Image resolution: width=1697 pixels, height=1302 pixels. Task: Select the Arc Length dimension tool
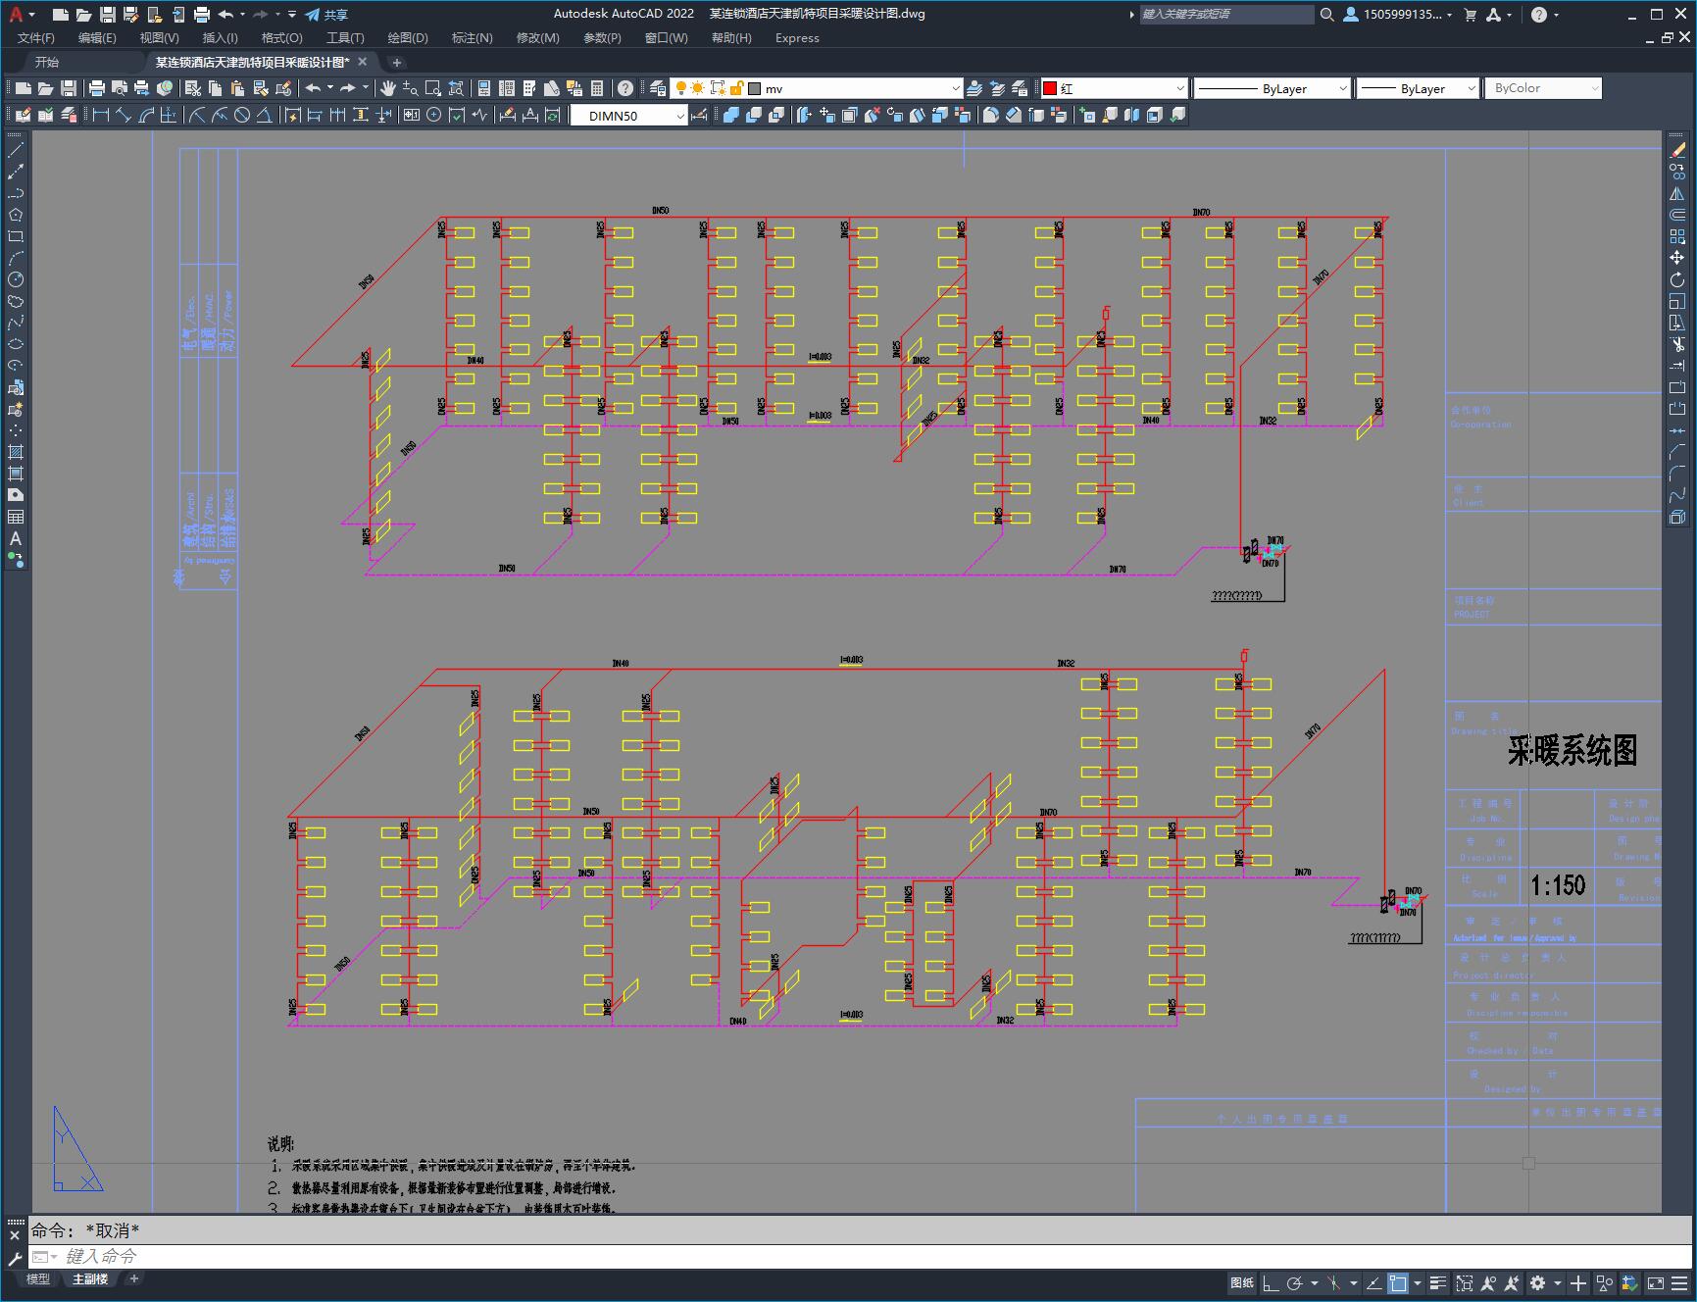[x=147, y=115]
